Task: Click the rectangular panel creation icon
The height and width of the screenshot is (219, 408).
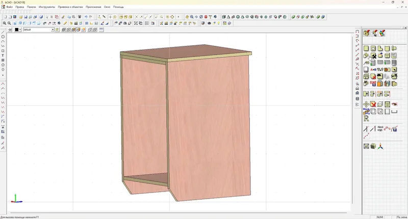Action: [x=366, y=48]
